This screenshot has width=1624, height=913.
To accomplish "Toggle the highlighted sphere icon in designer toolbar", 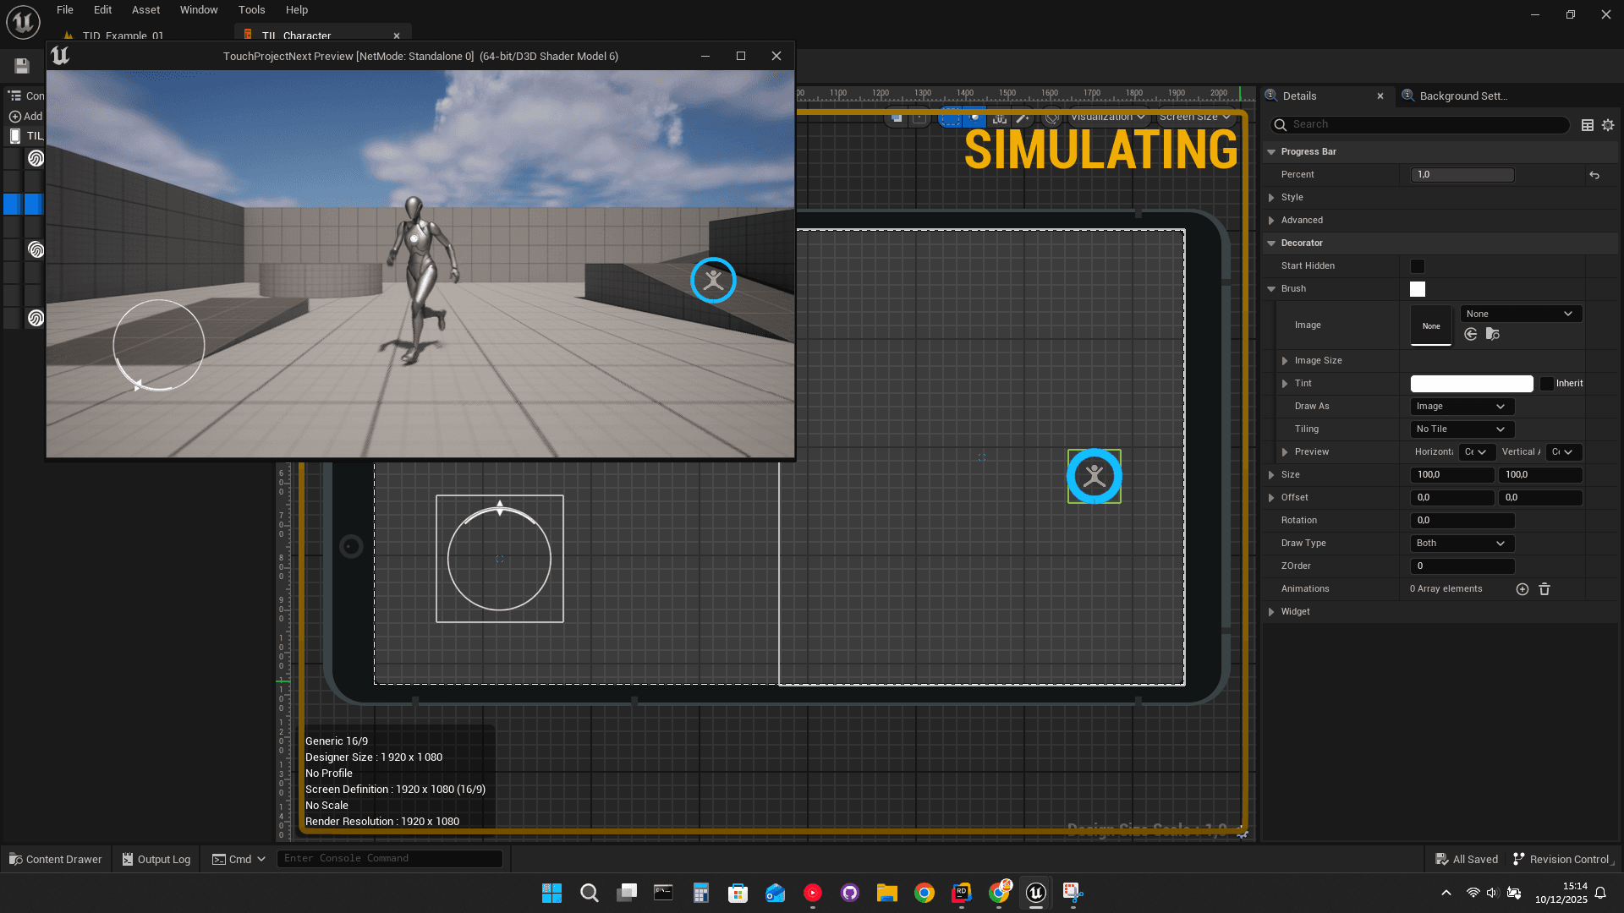I will pyautogui.click(x=974, y=118).
